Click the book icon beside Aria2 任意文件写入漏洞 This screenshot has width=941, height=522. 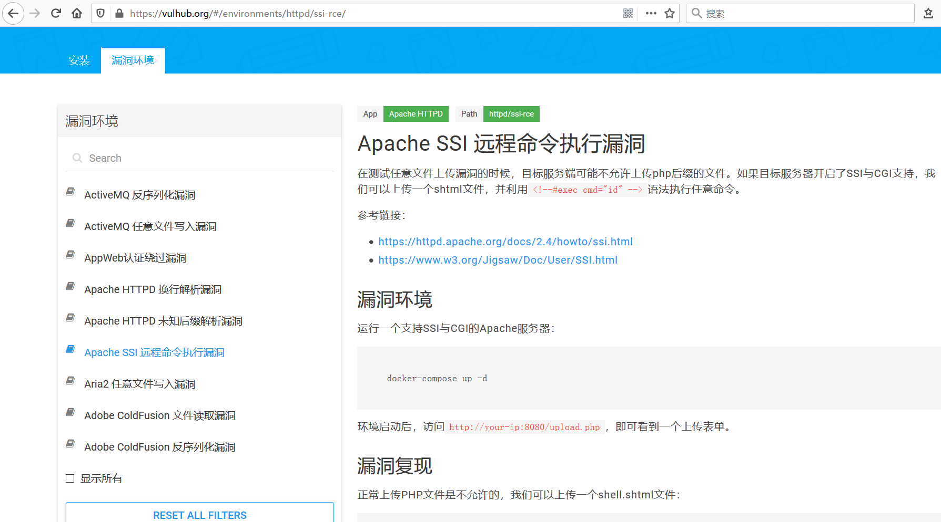[x=70, y=381]
